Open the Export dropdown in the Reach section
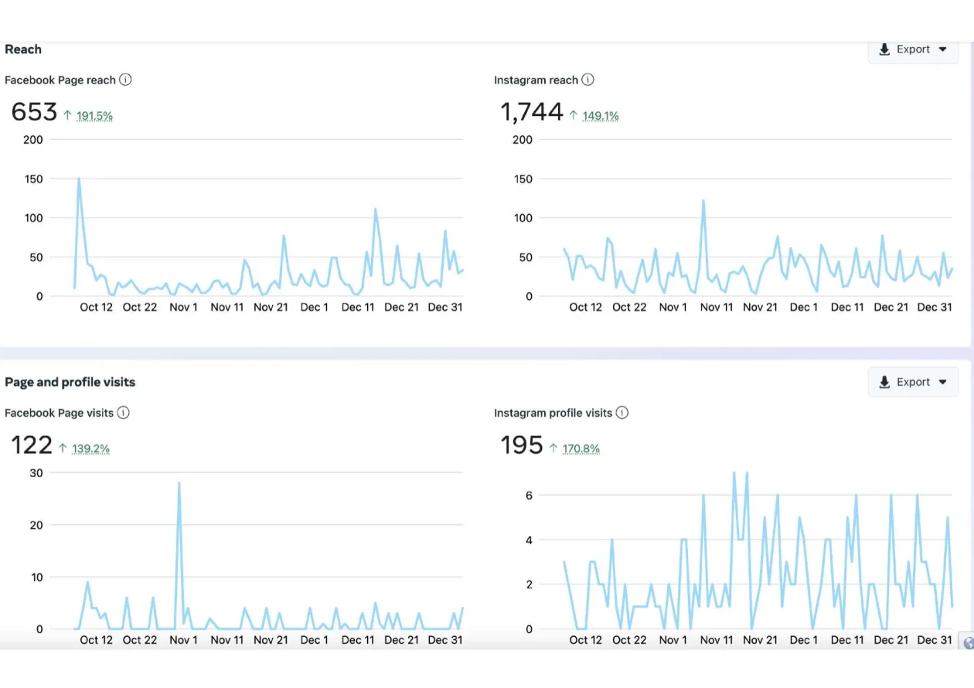The width and height of the screenshot is (974, 688). coord(913,49)
